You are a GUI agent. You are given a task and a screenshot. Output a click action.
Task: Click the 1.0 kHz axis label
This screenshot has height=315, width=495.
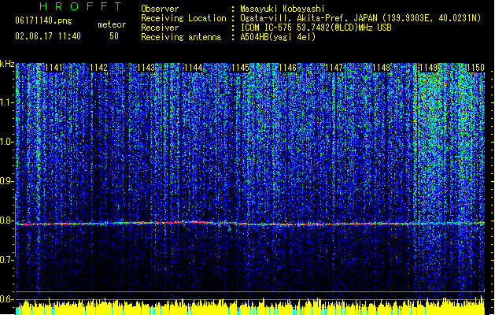pyautogui.click(x=7, y=142)
